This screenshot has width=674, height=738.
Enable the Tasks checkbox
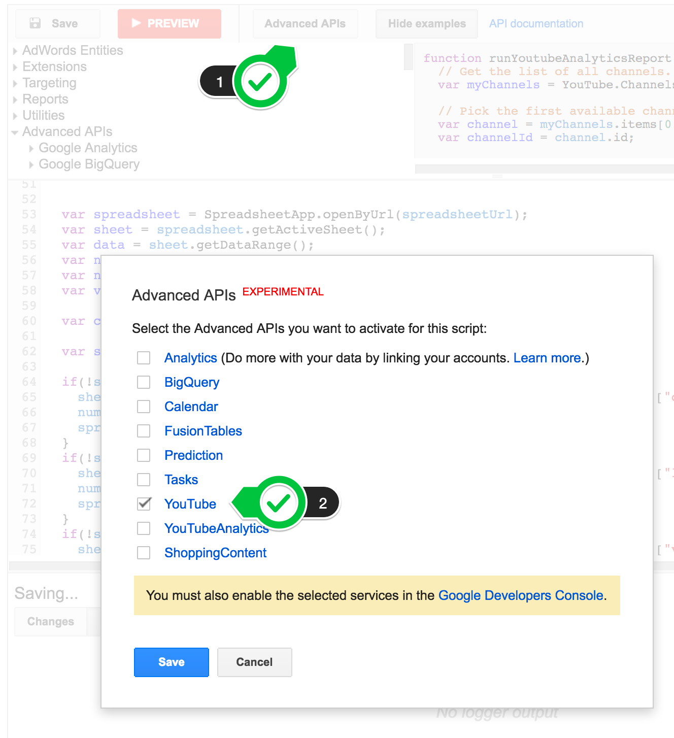click(144, 480)
